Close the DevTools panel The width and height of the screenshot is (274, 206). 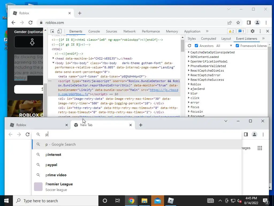click(x=268, y=31)
